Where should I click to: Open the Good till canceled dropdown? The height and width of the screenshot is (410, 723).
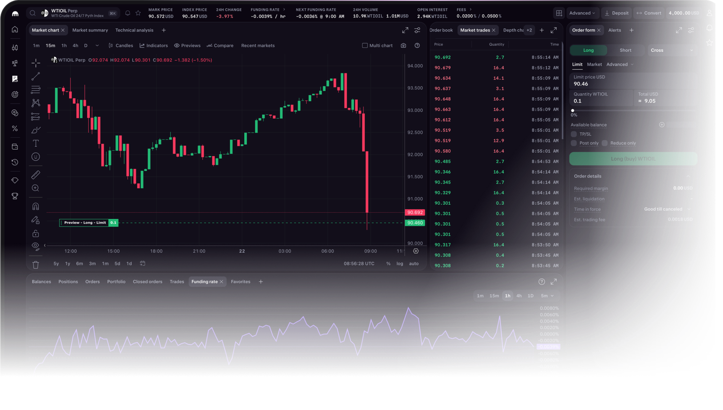[667, 209]
